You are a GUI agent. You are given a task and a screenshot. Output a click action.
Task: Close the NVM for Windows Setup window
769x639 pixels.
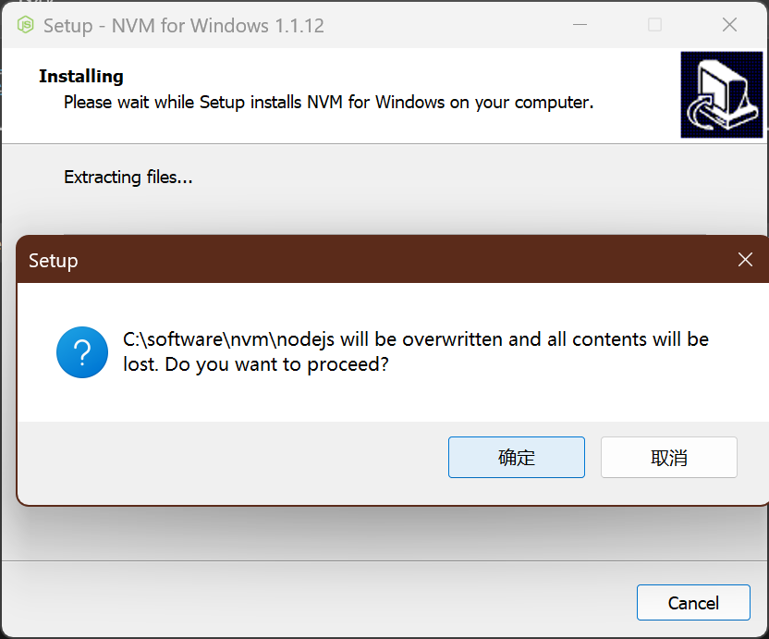(729, 25)
